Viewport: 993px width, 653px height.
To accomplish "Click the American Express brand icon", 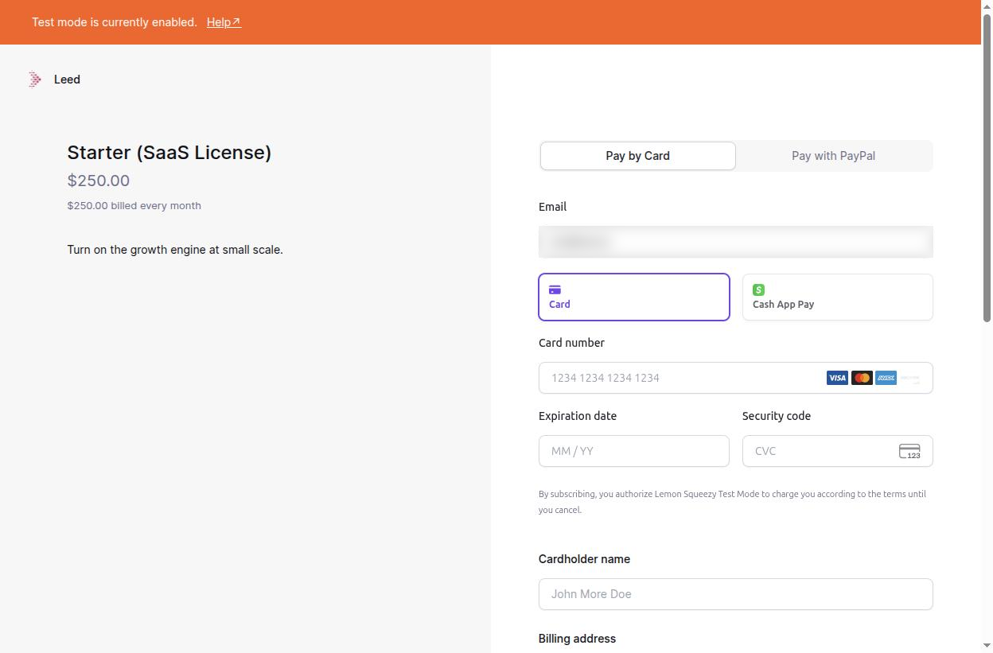I will tap(886, 378).
